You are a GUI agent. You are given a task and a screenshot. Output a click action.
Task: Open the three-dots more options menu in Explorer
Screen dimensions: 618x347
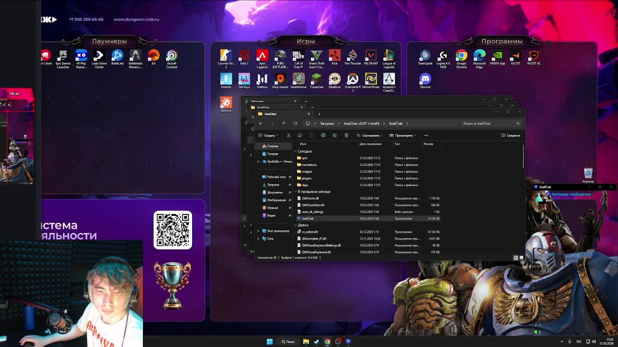point(426,135)
